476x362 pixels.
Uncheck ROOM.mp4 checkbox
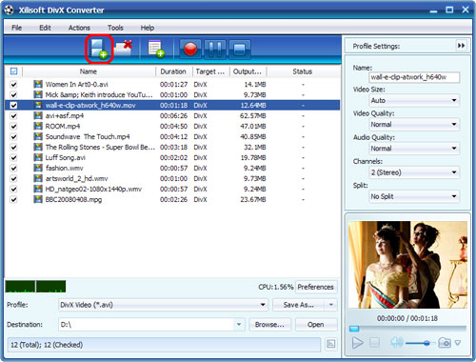coord(13,127)
